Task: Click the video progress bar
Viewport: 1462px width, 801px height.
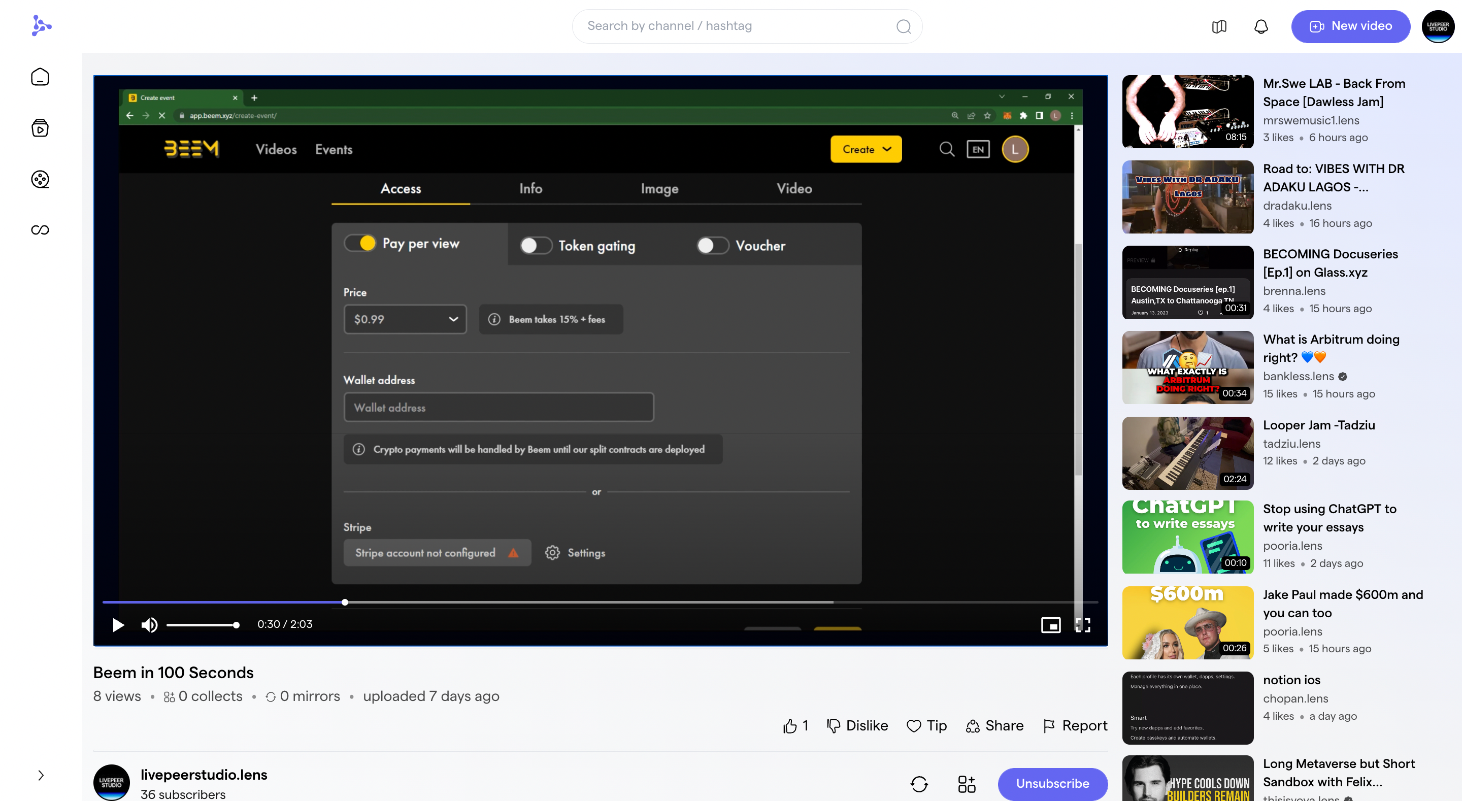Action: coord(568,603)
